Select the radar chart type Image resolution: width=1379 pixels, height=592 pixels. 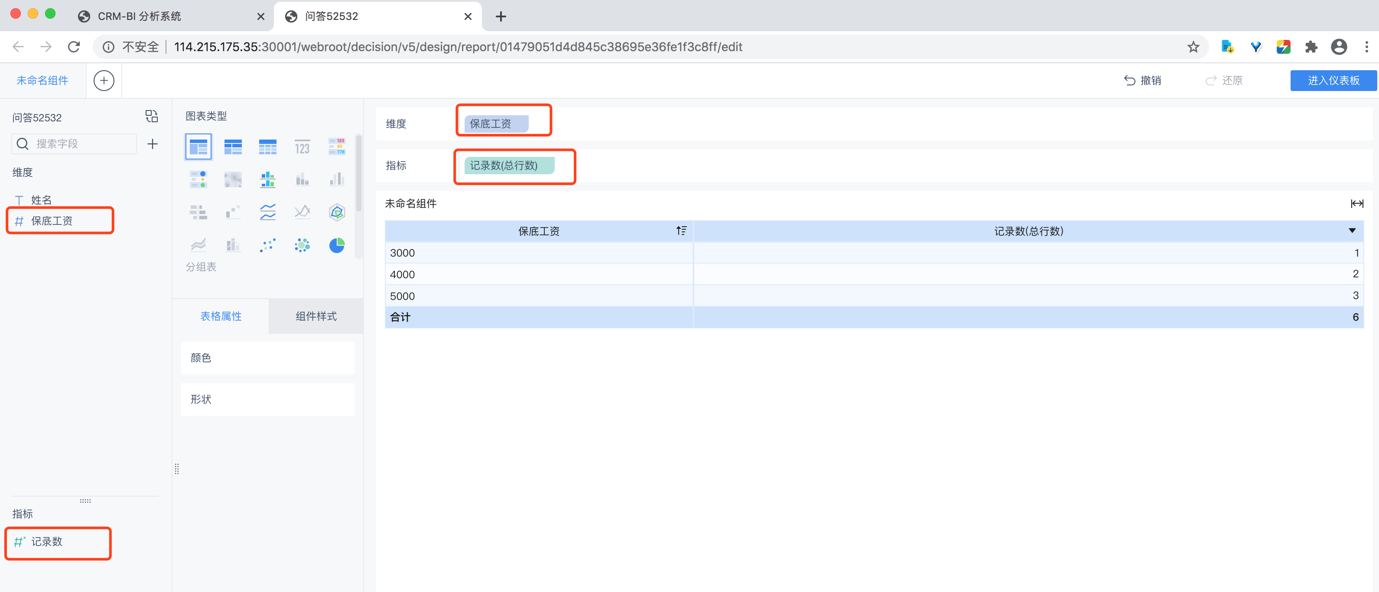click(337, 212)
